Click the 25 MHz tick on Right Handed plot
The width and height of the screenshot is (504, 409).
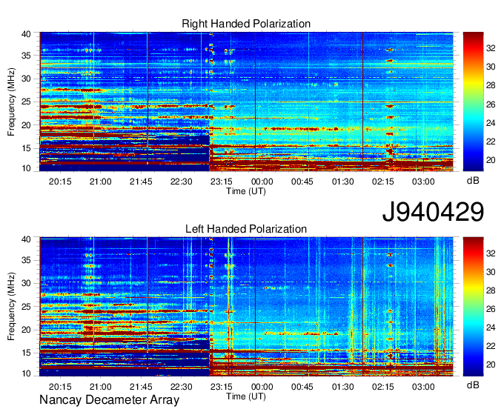pos(26,102)
